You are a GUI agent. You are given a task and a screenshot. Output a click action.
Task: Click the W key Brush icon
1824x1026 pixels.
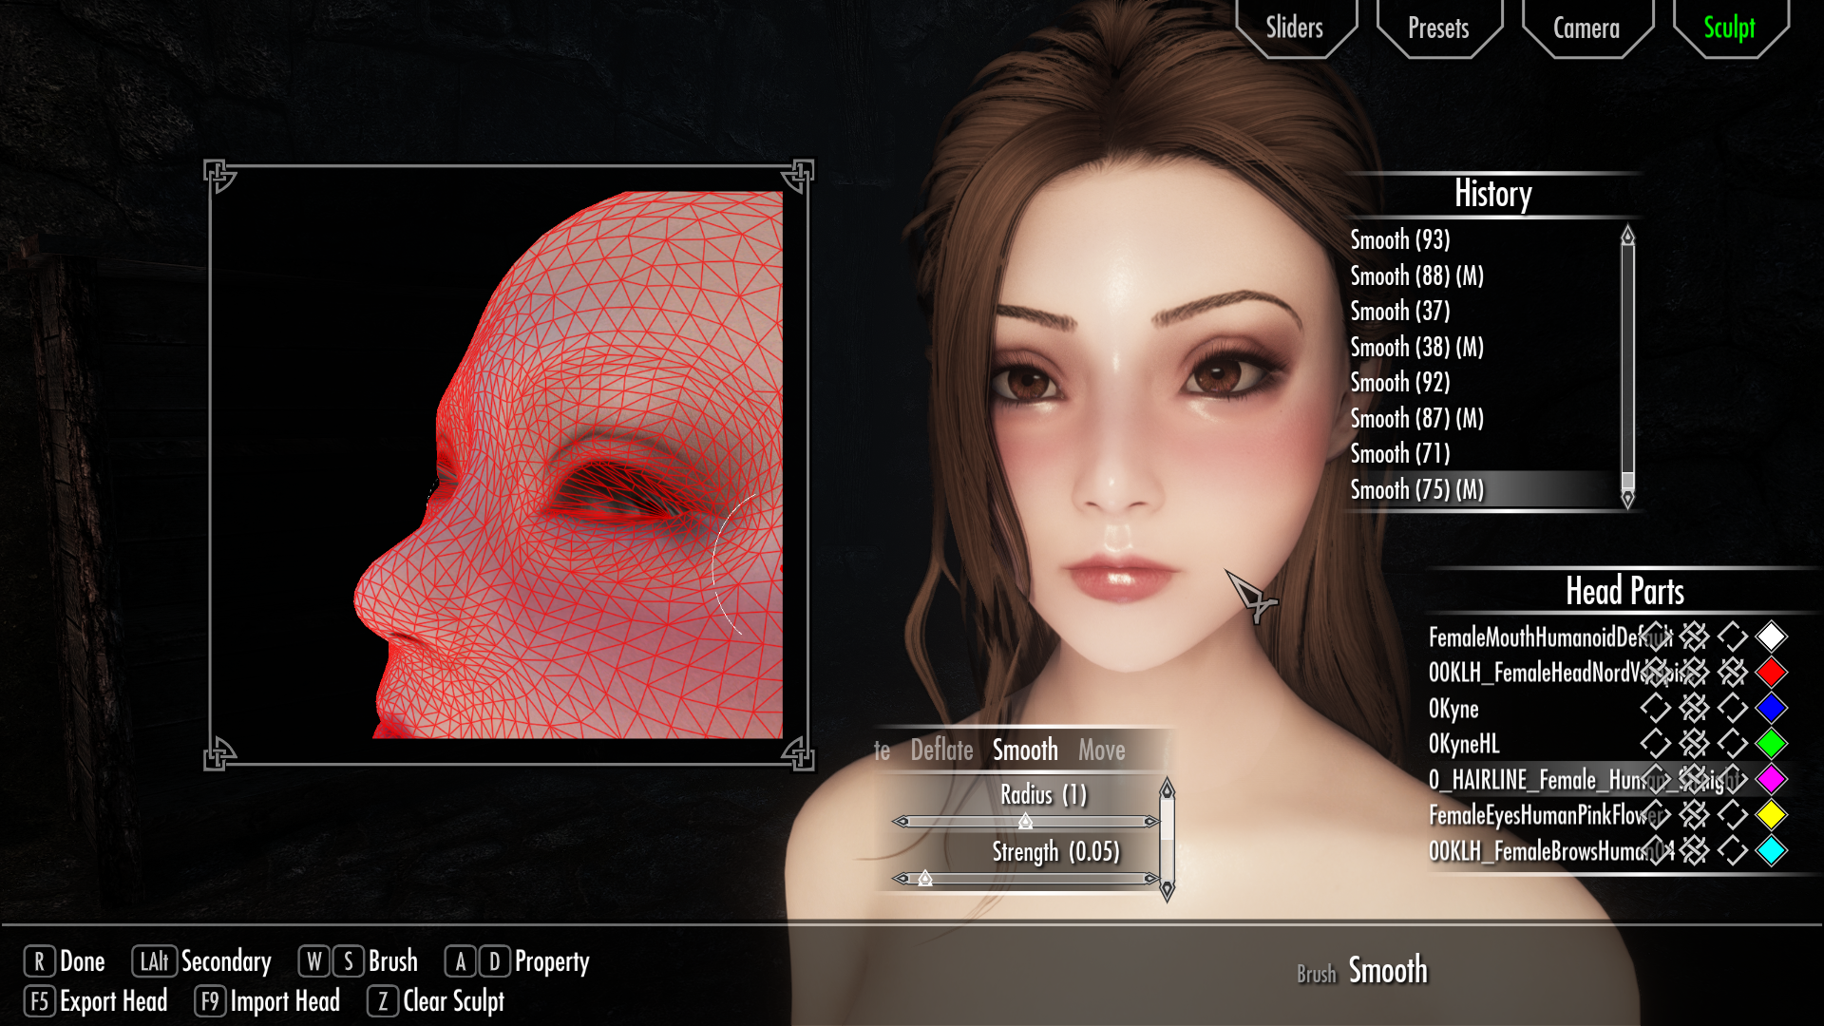point(314,961)
